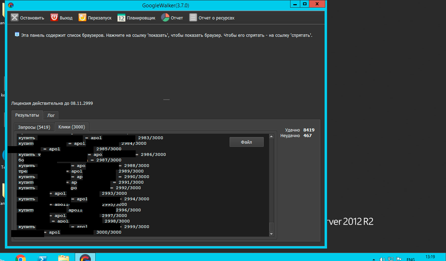
Task: Click the clicks list scrollbar thumb
Action: click(272, 227)
